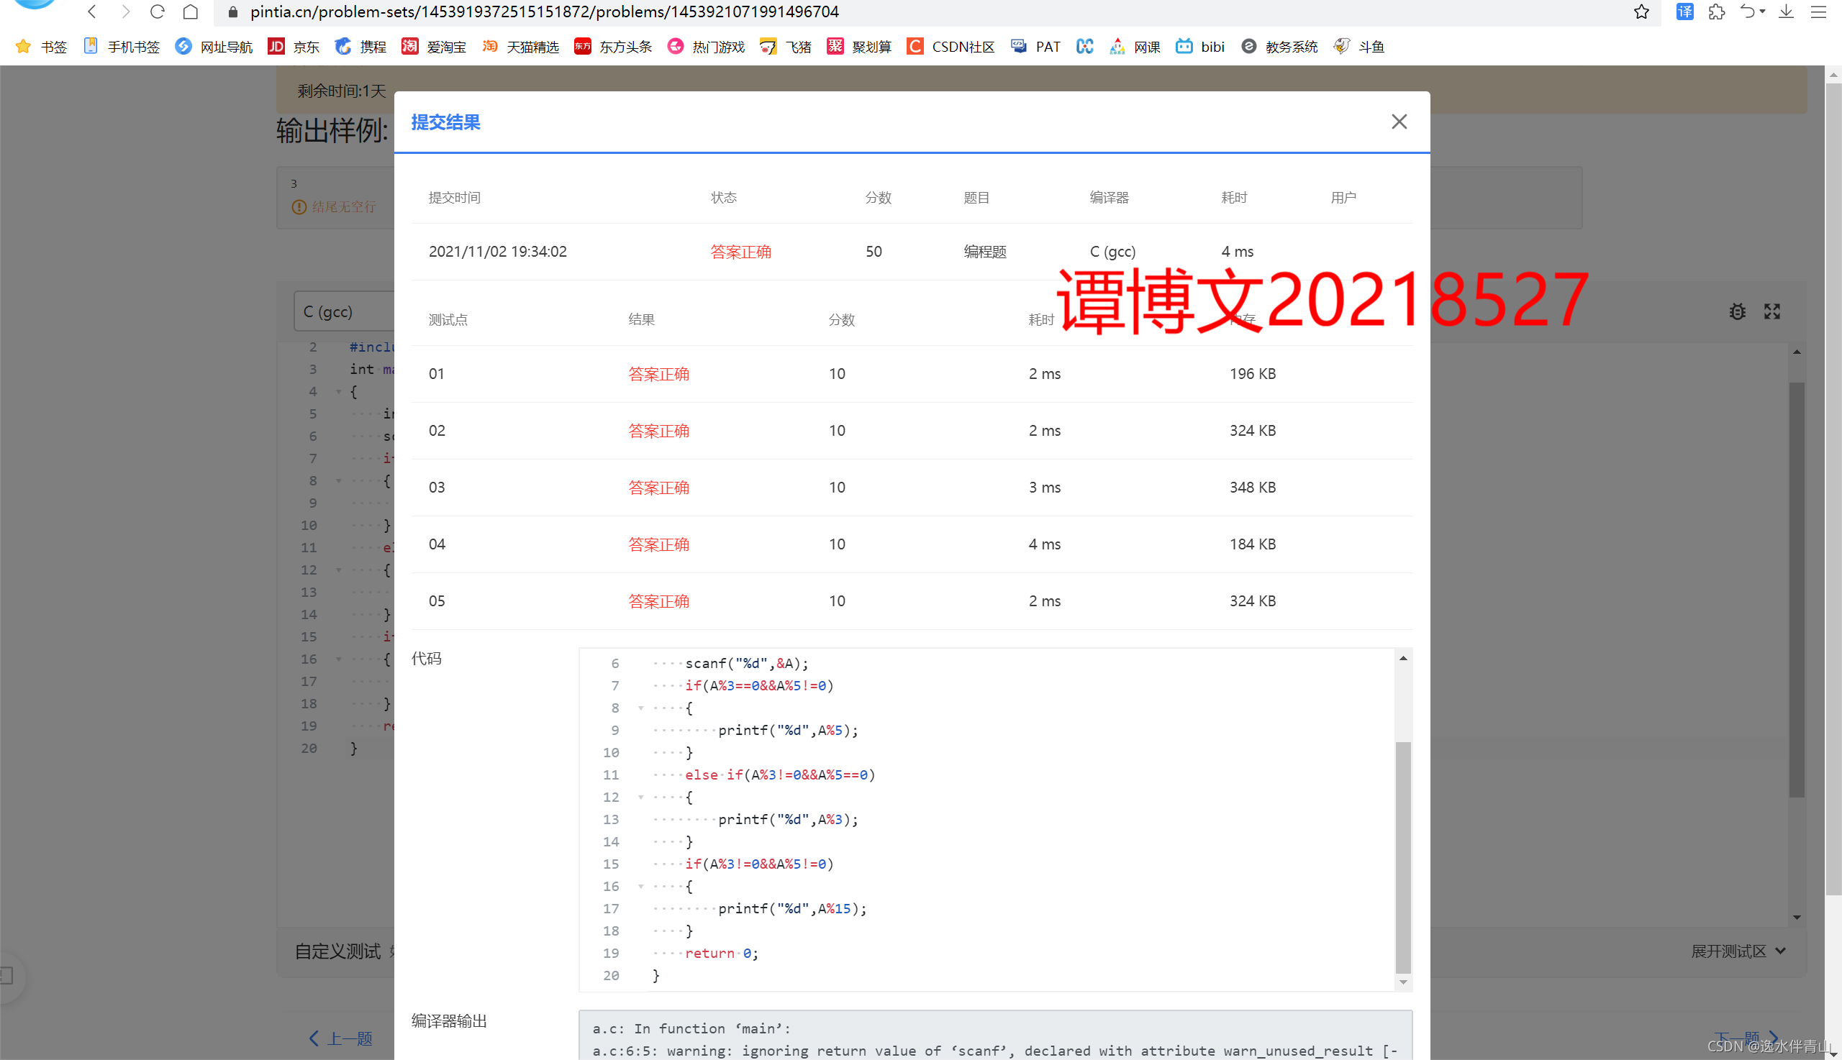Go to previous problem 上一题
The width and height of the screenshot is (1842, 1060).
(340, 1038)
